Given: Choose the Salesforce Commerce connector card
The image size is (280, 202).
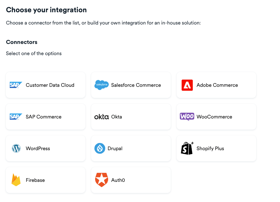Looking at the screenshot, I should point(131,85).
